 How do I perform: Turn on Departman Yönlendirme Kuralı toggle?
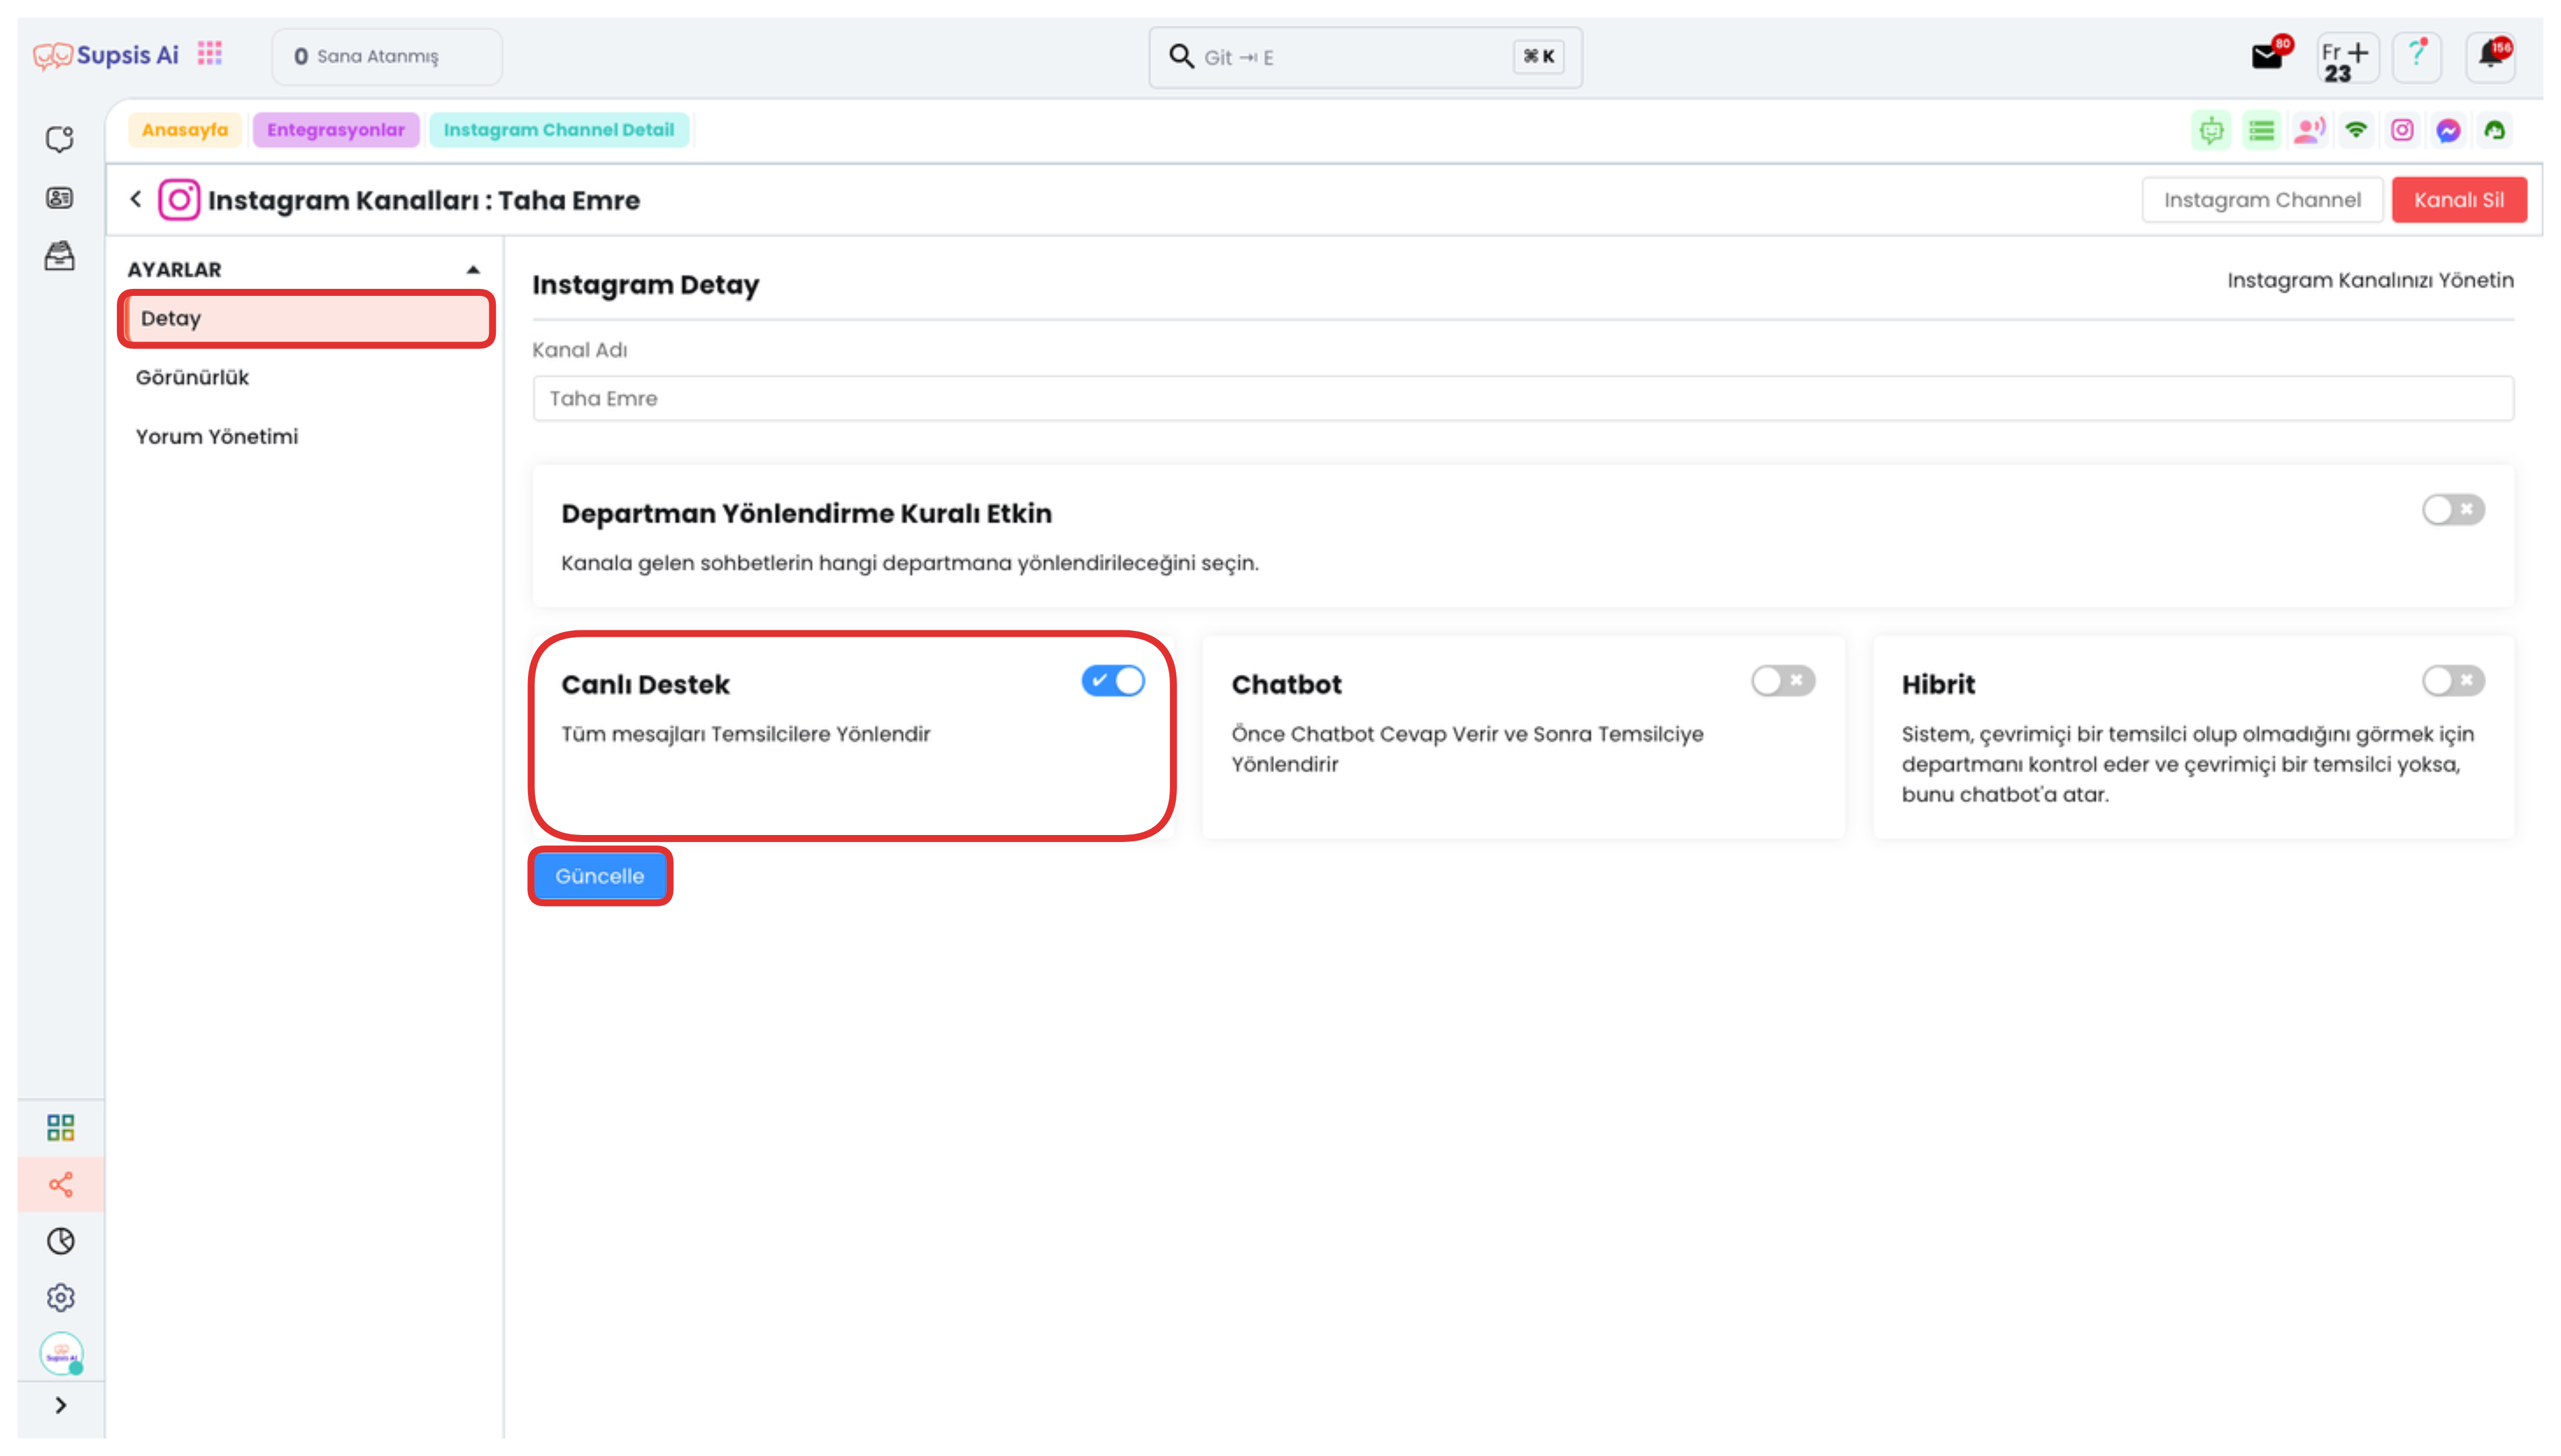pos(2453,510)
